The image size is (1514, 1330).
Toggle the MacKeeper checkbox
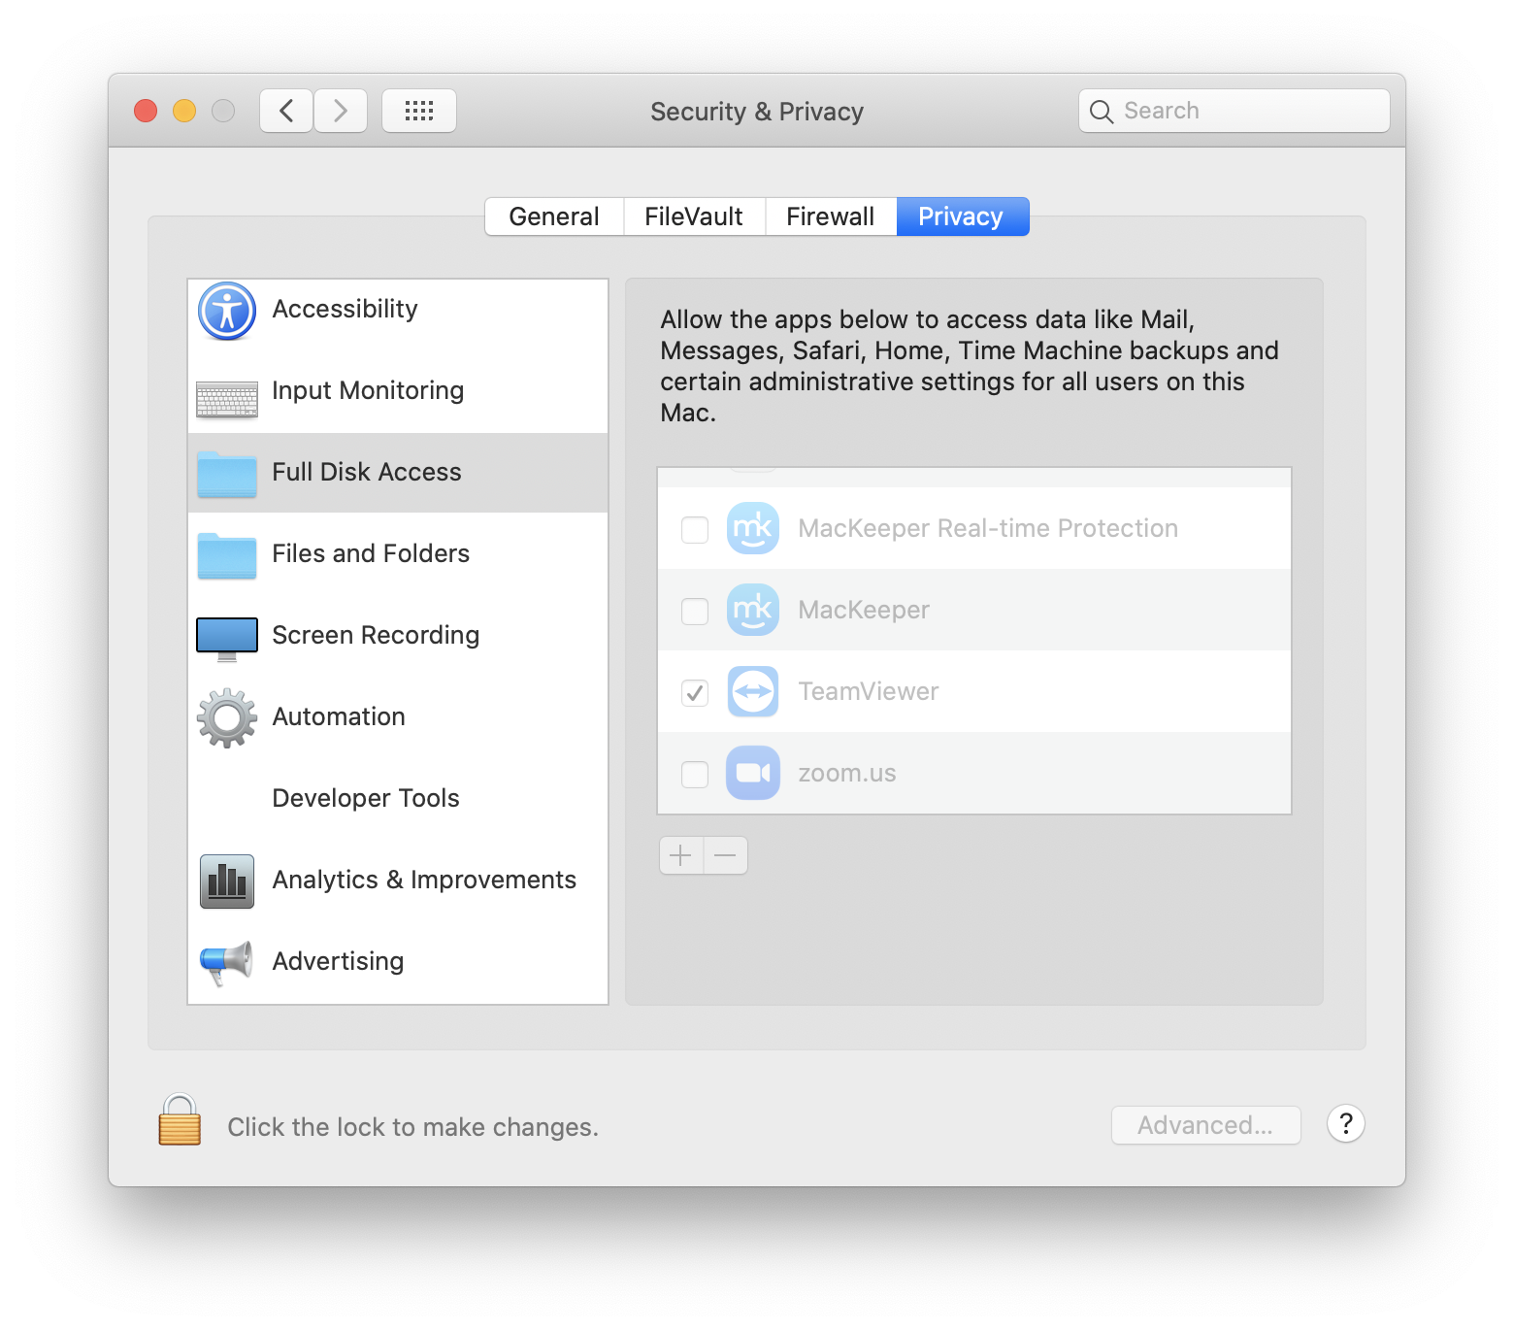pyautogui.click(x=695, y=612)
